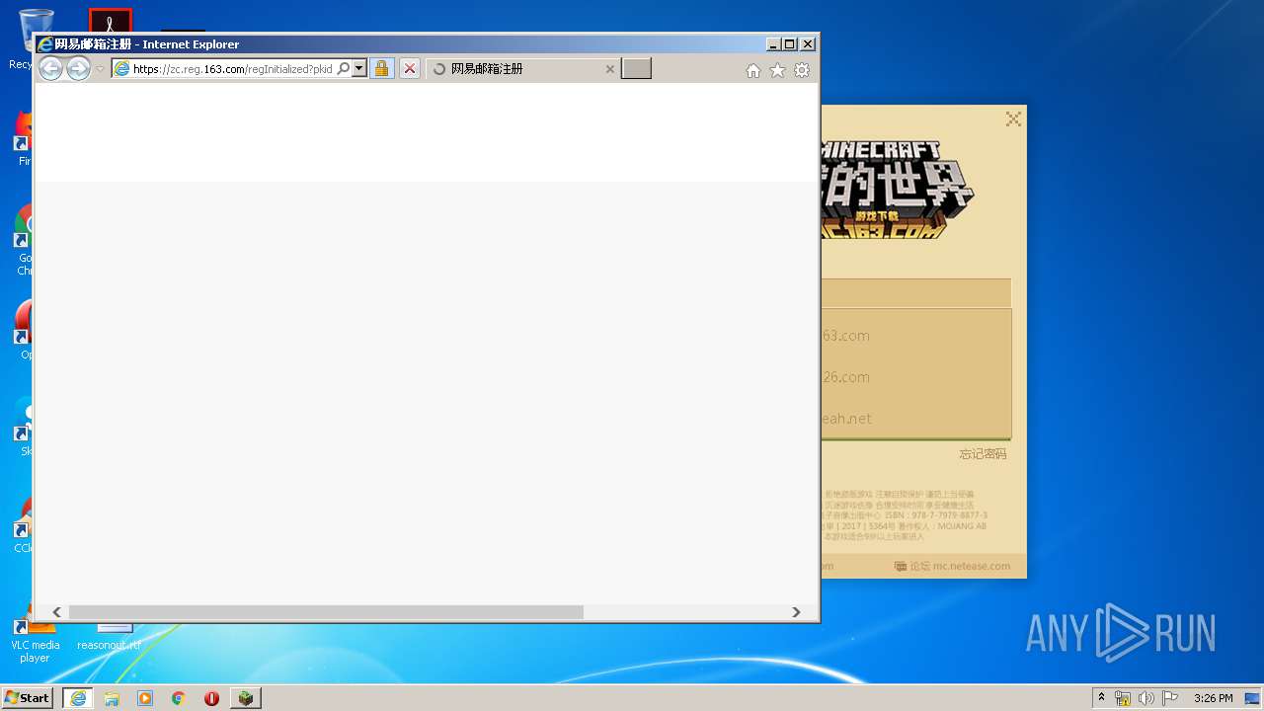Viewport: 1264px width, 711px height.
Task: Select the 126.com option in launcher
Action: [915, 377]
